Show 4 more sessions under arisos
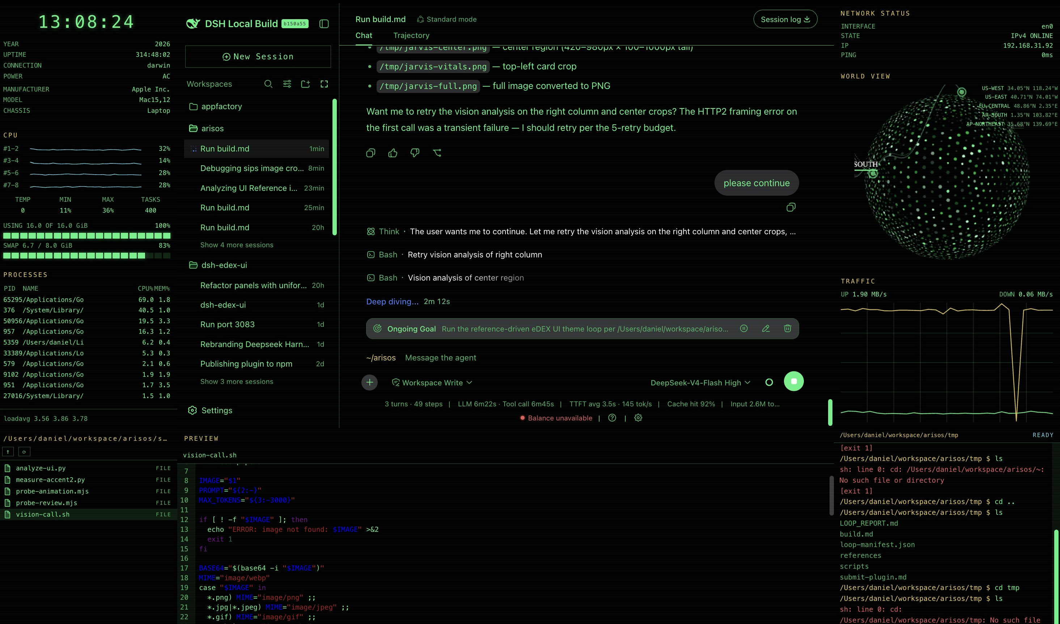Viewport: 1060px width, 624px height. tap(236, 245)
